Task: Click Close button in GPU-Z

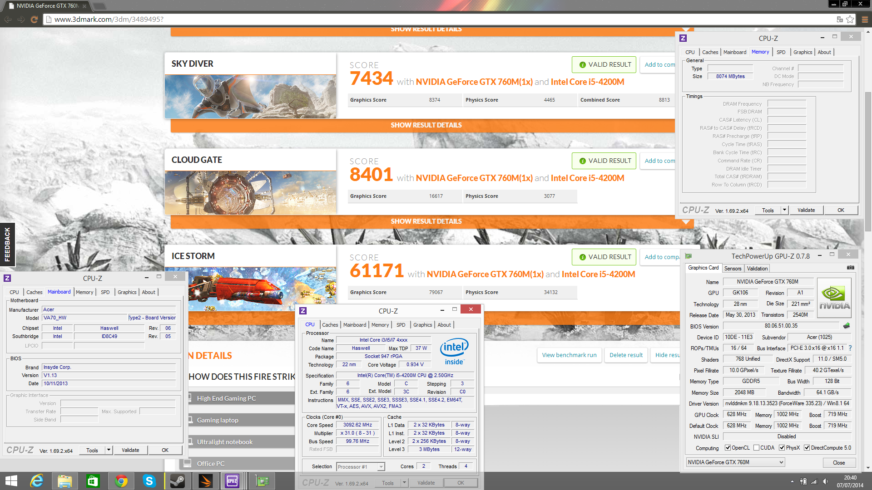Action: [x=839, y=463]
